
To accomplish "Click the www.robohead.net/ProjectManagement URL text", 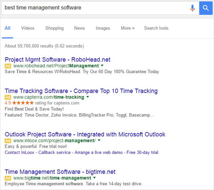I will click(56, 66).
